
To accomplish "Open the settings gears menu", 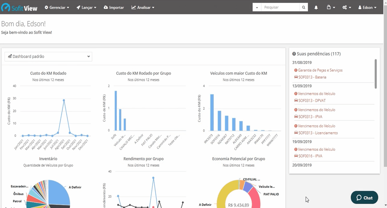I will (x=346, y=8).
